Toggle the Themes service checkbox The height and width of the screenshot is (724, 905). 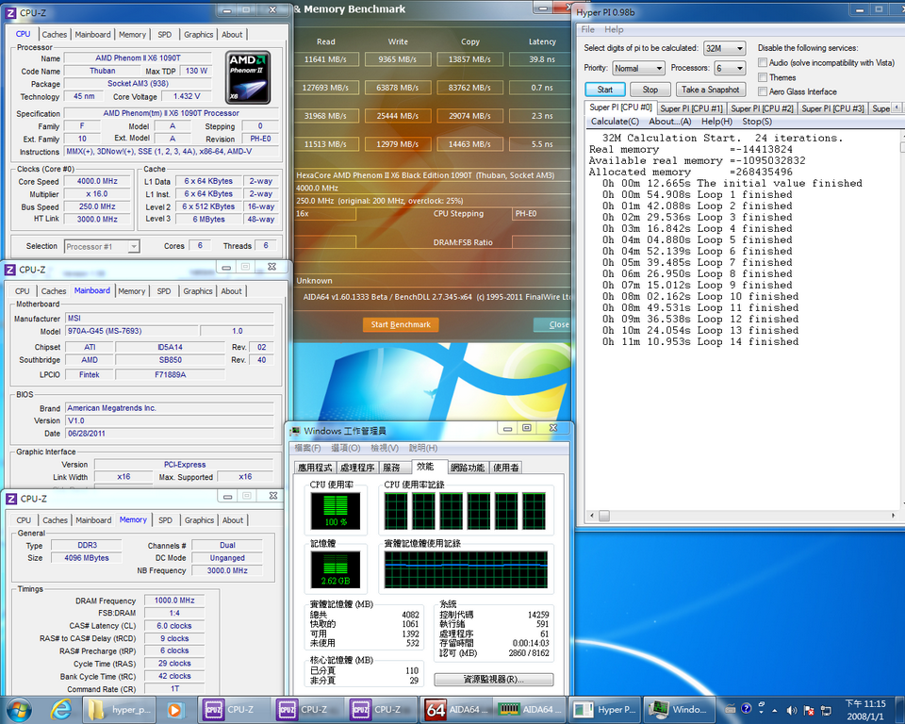point(763,76)
